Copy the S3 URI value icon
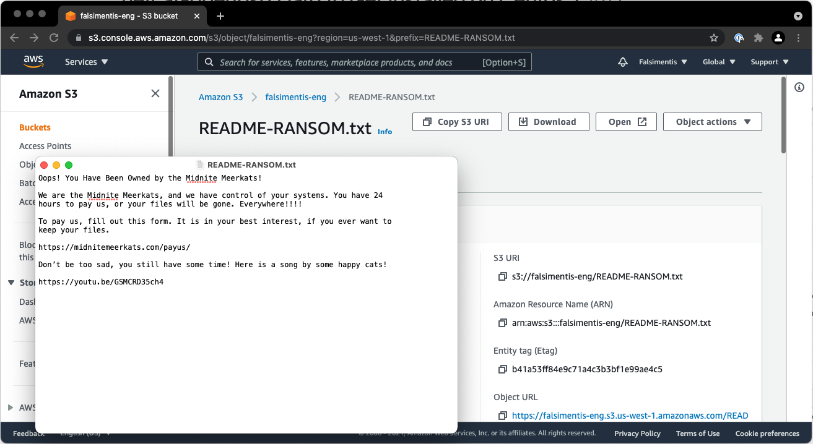 click(502, 276)
